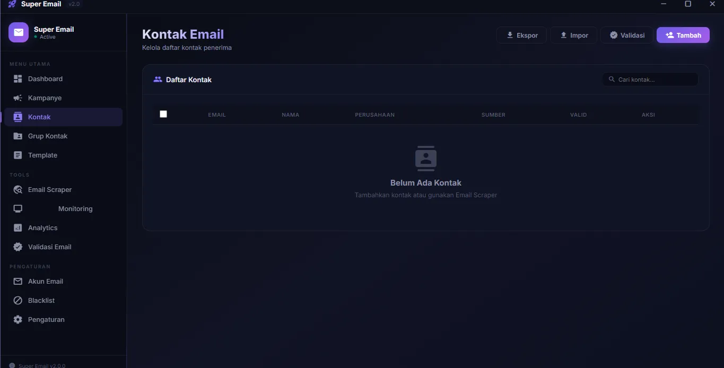This screenshot has height=368, width=724.
Task: Click the SUMBER column header
Action: [x=493, y=115]
